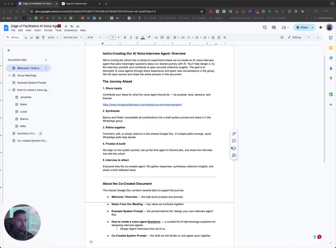
Task: Insert image using the toolbar icon
Action: pos(168,37)
